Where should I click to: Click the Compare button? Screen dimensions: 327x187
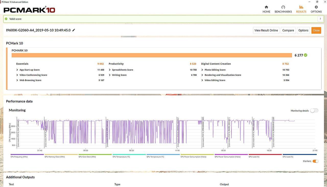(288, 30)
